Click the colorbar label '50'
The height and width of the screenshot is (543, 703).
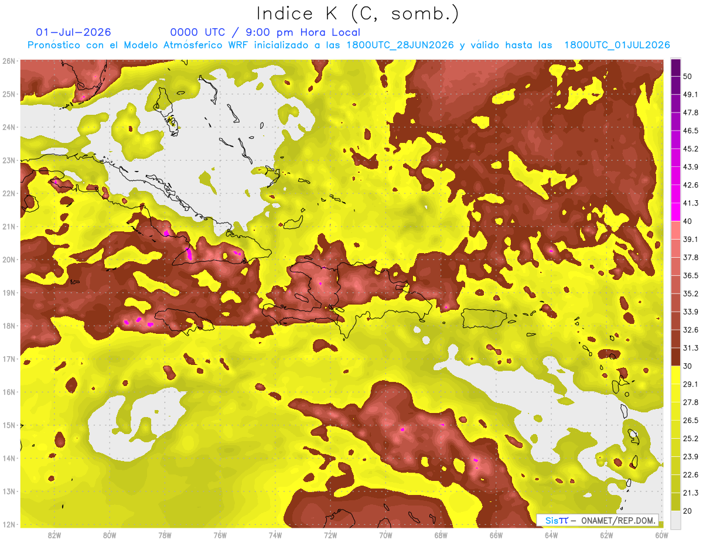click(688, 76)
